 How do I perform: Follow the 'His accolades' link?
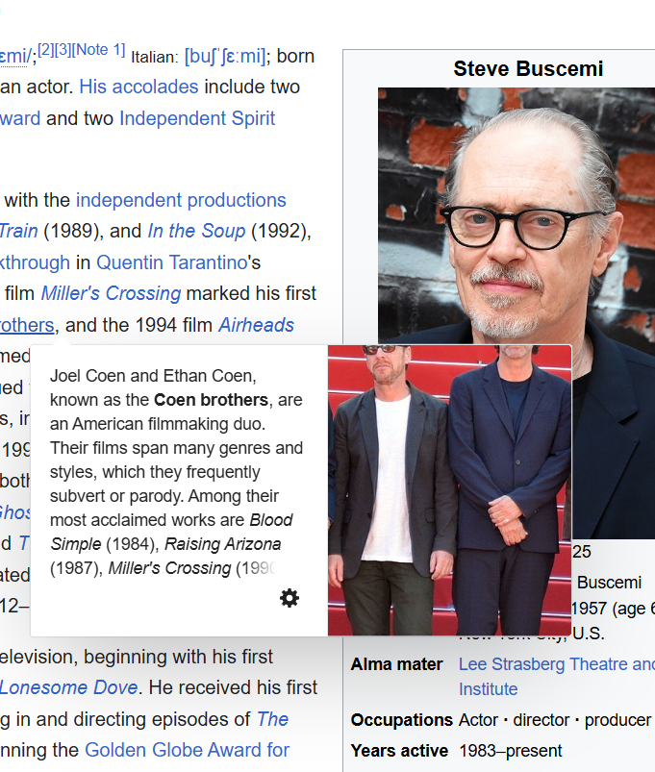(x=139, y=87)
